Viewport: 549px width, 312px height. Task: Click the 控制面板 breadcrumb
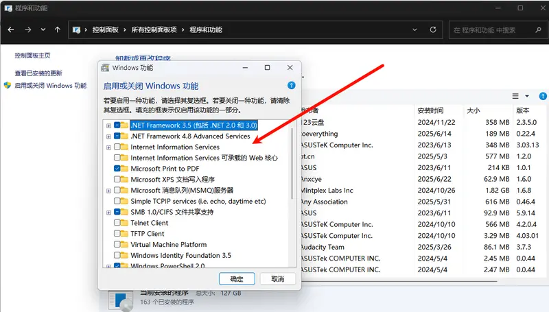[x=106, y=29]
